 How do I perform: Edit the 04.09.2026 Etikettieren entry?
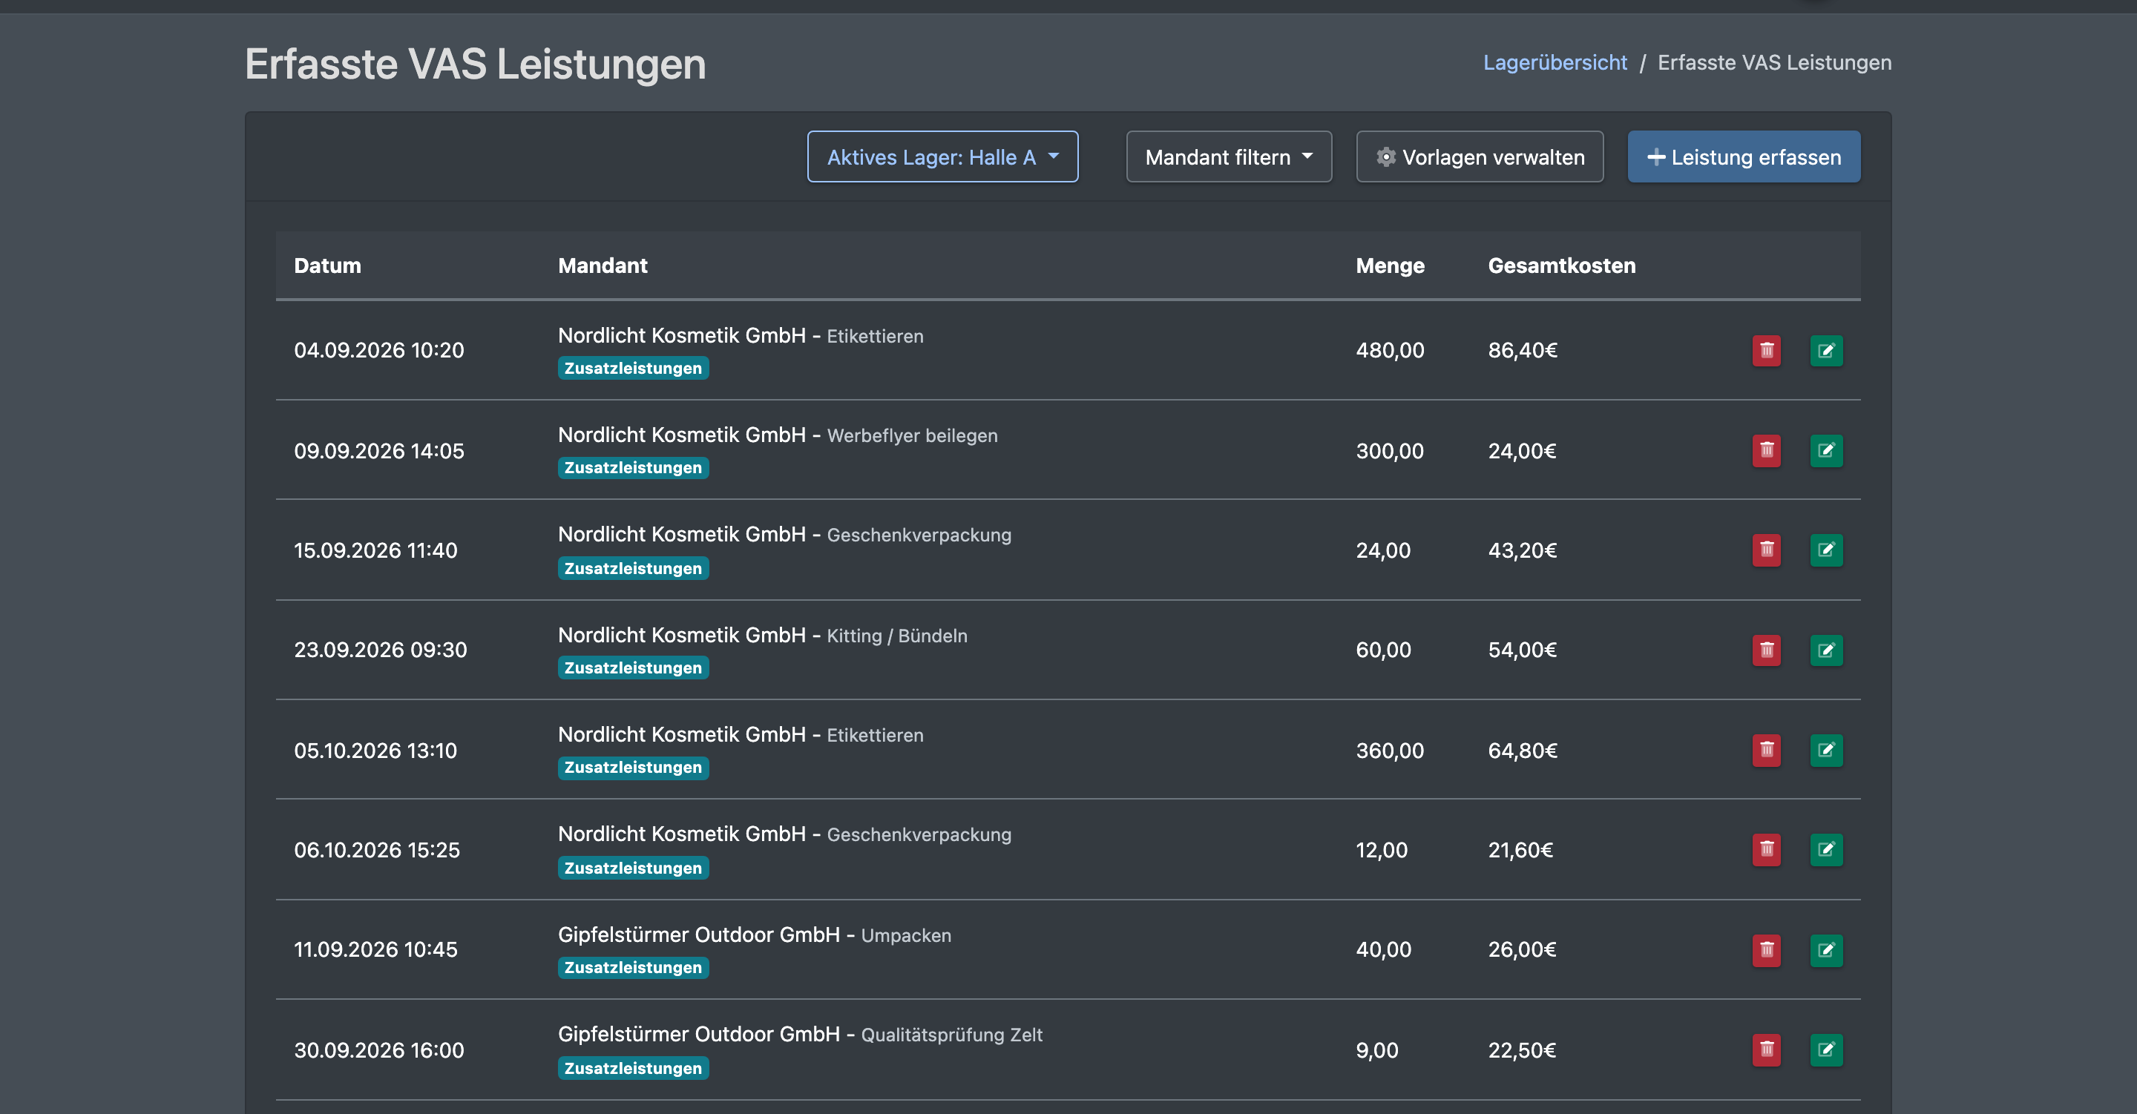tap(1826, 351)
